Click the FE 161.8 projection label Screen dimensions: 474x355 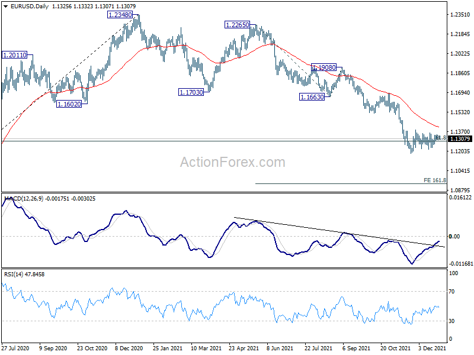tap(435, 180)
